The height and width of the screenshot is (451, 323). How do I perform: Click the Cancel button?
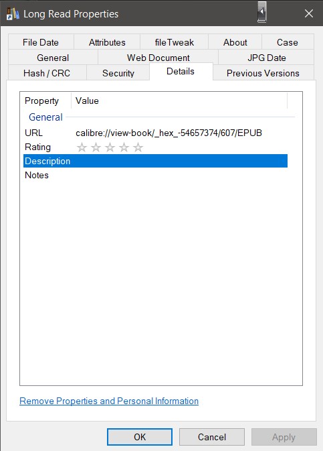tap(212, 437)
